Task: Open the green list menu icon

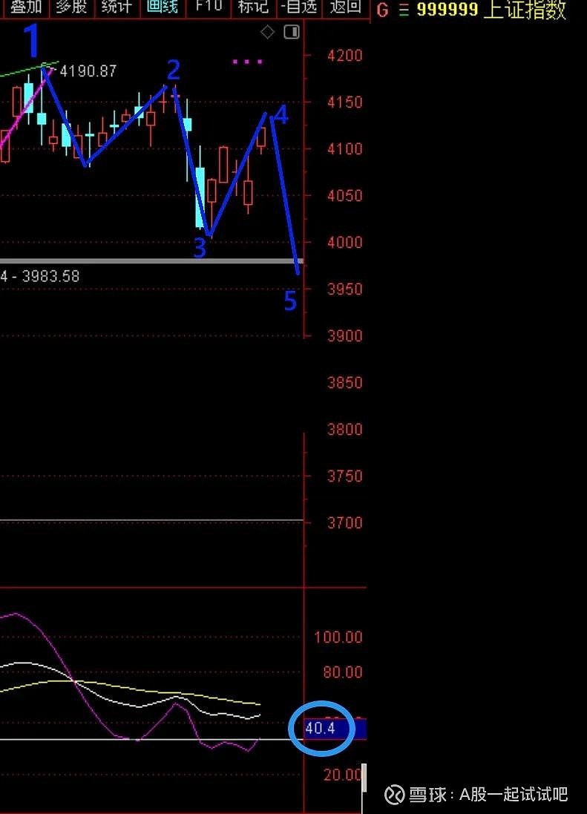Action: [404, 10]
